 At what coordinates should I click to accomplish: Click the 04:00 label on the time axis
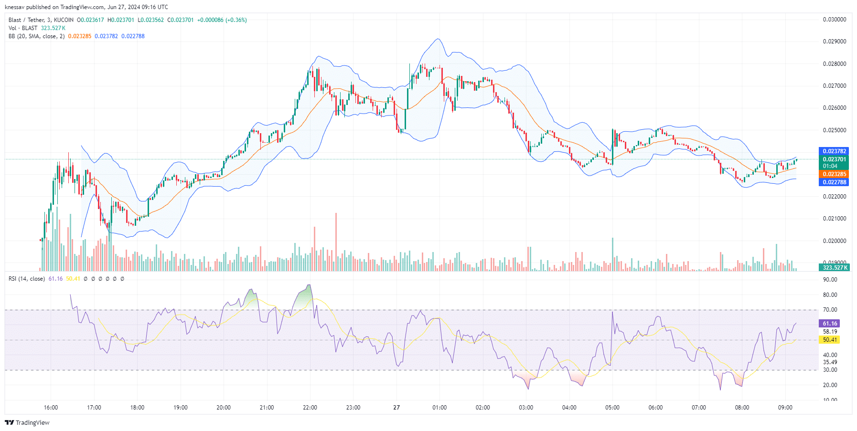click(569, 408)
